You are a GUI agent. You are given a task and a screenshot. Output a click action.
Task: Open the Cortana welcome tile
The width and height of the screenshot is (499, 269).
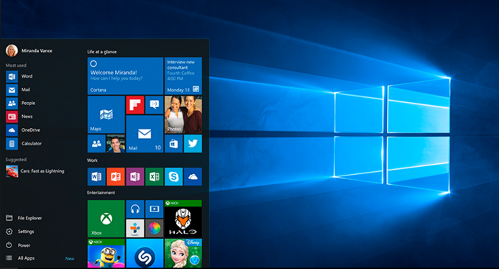125,76
